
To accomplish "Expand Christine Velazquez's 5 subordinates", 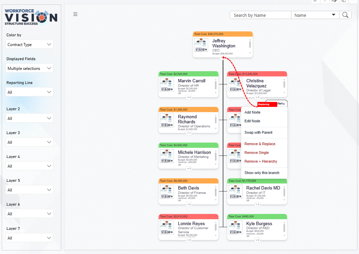I will (257, 97).
